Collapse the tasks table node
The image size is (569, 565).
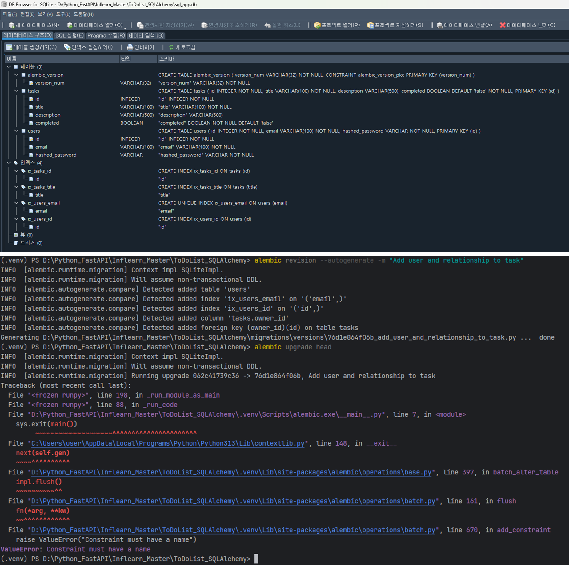tap(16, 91)
